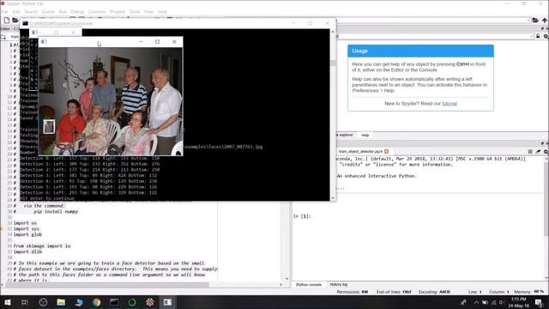This screenshot has width=549, height=309.
Task: Open the Action Center notification icon
Action: tap(540, 302)
